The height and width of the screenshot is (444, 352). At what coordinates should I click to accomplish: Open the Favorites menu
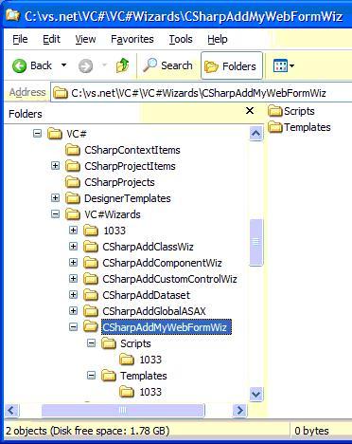point(132,39)
